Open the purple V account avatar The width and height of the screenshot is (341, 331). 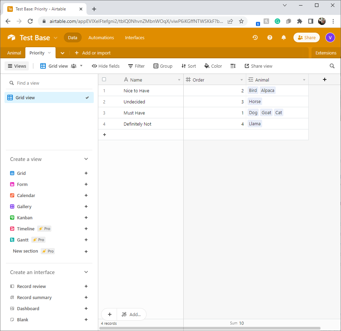coord(330,37)
